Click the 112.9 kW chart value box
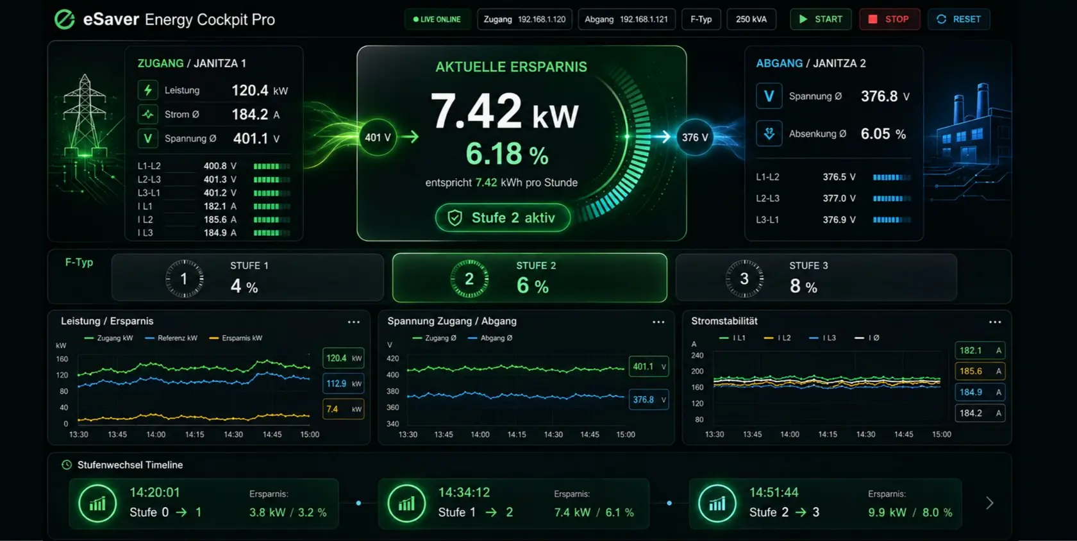Screen dimensions: 1077x541 point(344,383)
